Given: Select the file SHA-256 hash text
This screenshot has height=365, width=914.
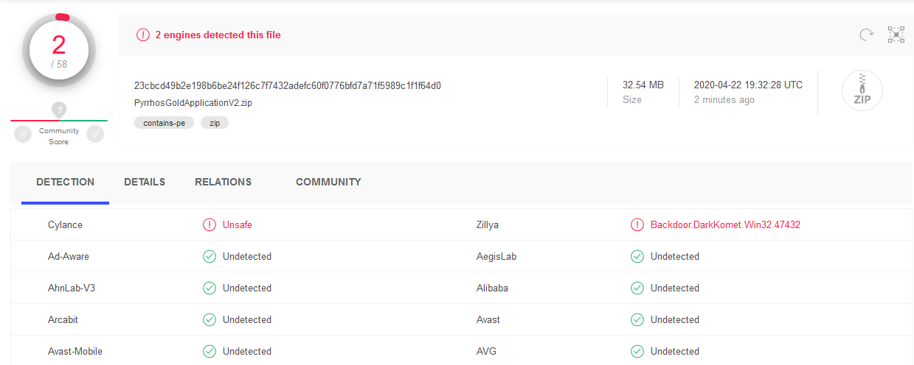Looking at the screenshot, I should point(288,85).
